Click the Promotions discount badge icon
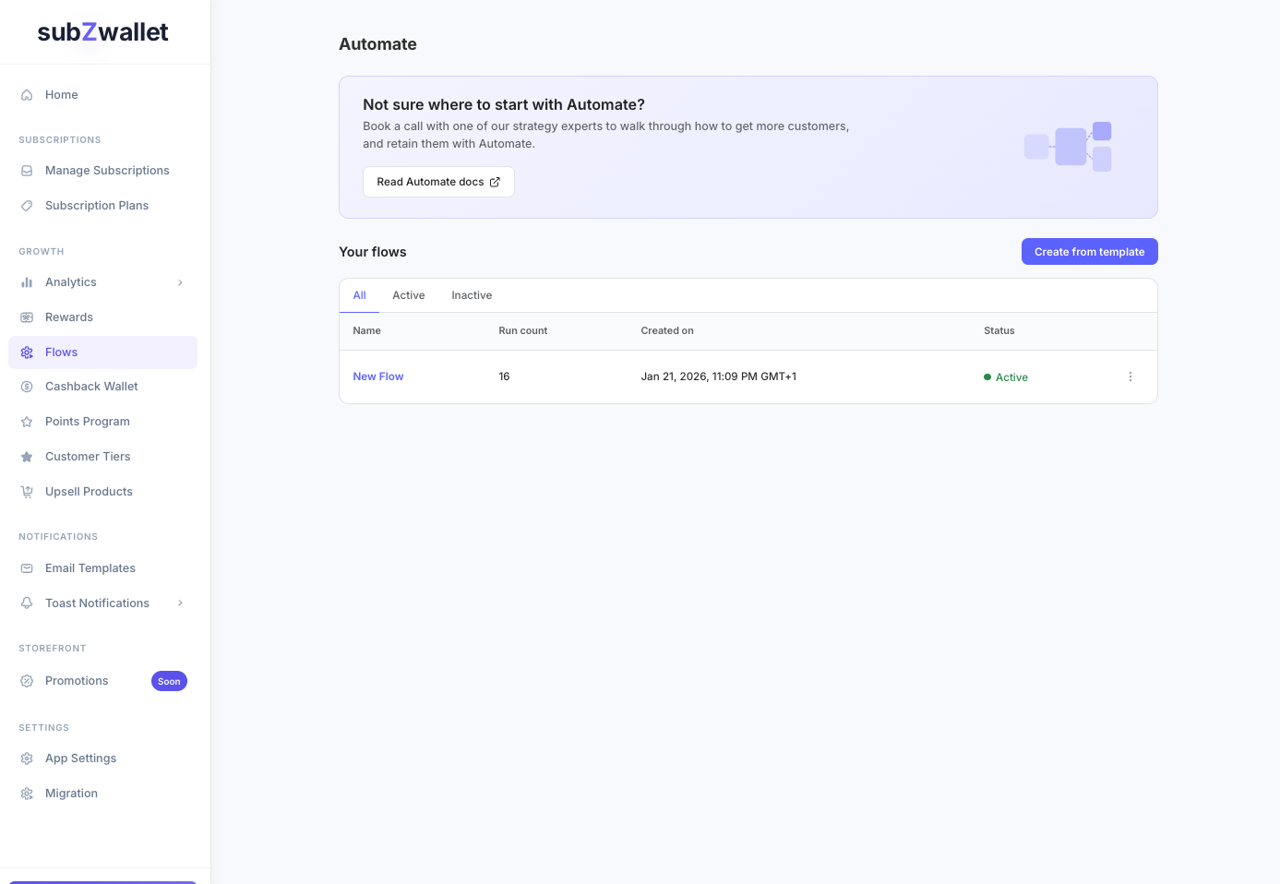 pos(27,681)
